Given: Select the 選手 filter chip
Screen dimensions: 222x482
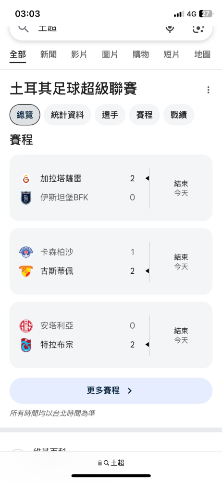Looking at the screenshot, I should pyautogui.click(x=110, y=115).
